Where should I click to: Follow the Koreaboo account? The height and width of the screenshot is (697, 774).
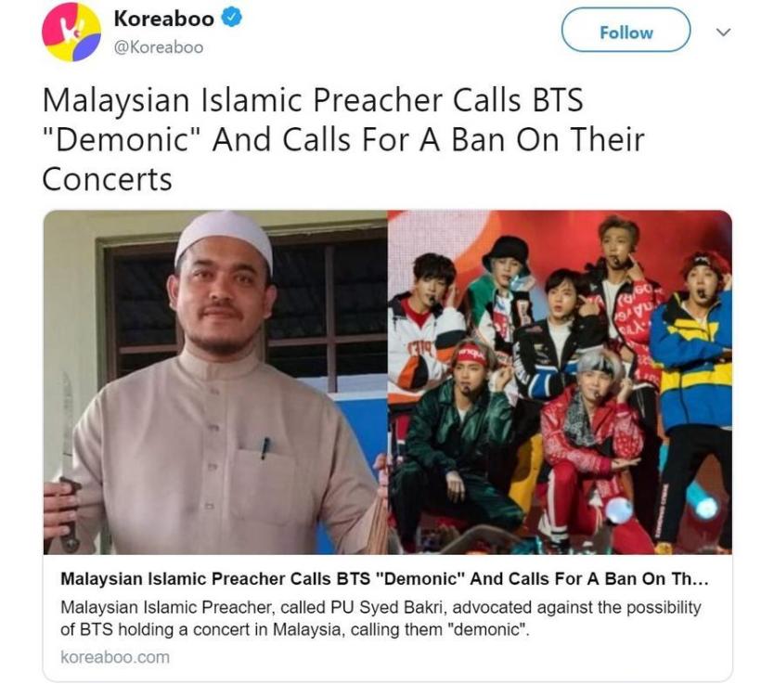626,31
